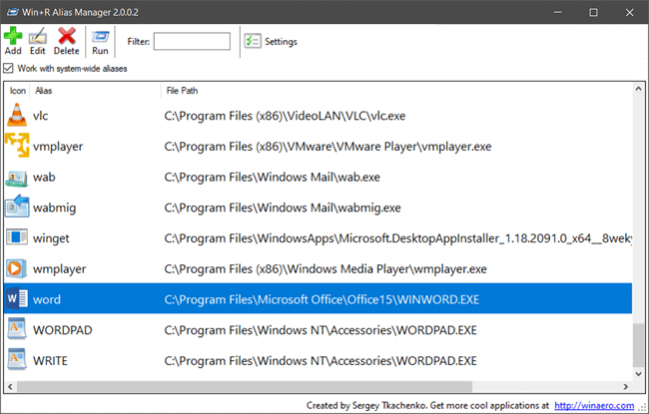This screenshot has height=414, width=649.
Task: Click the WRITE row's file path
Action: tap(321, 361)
